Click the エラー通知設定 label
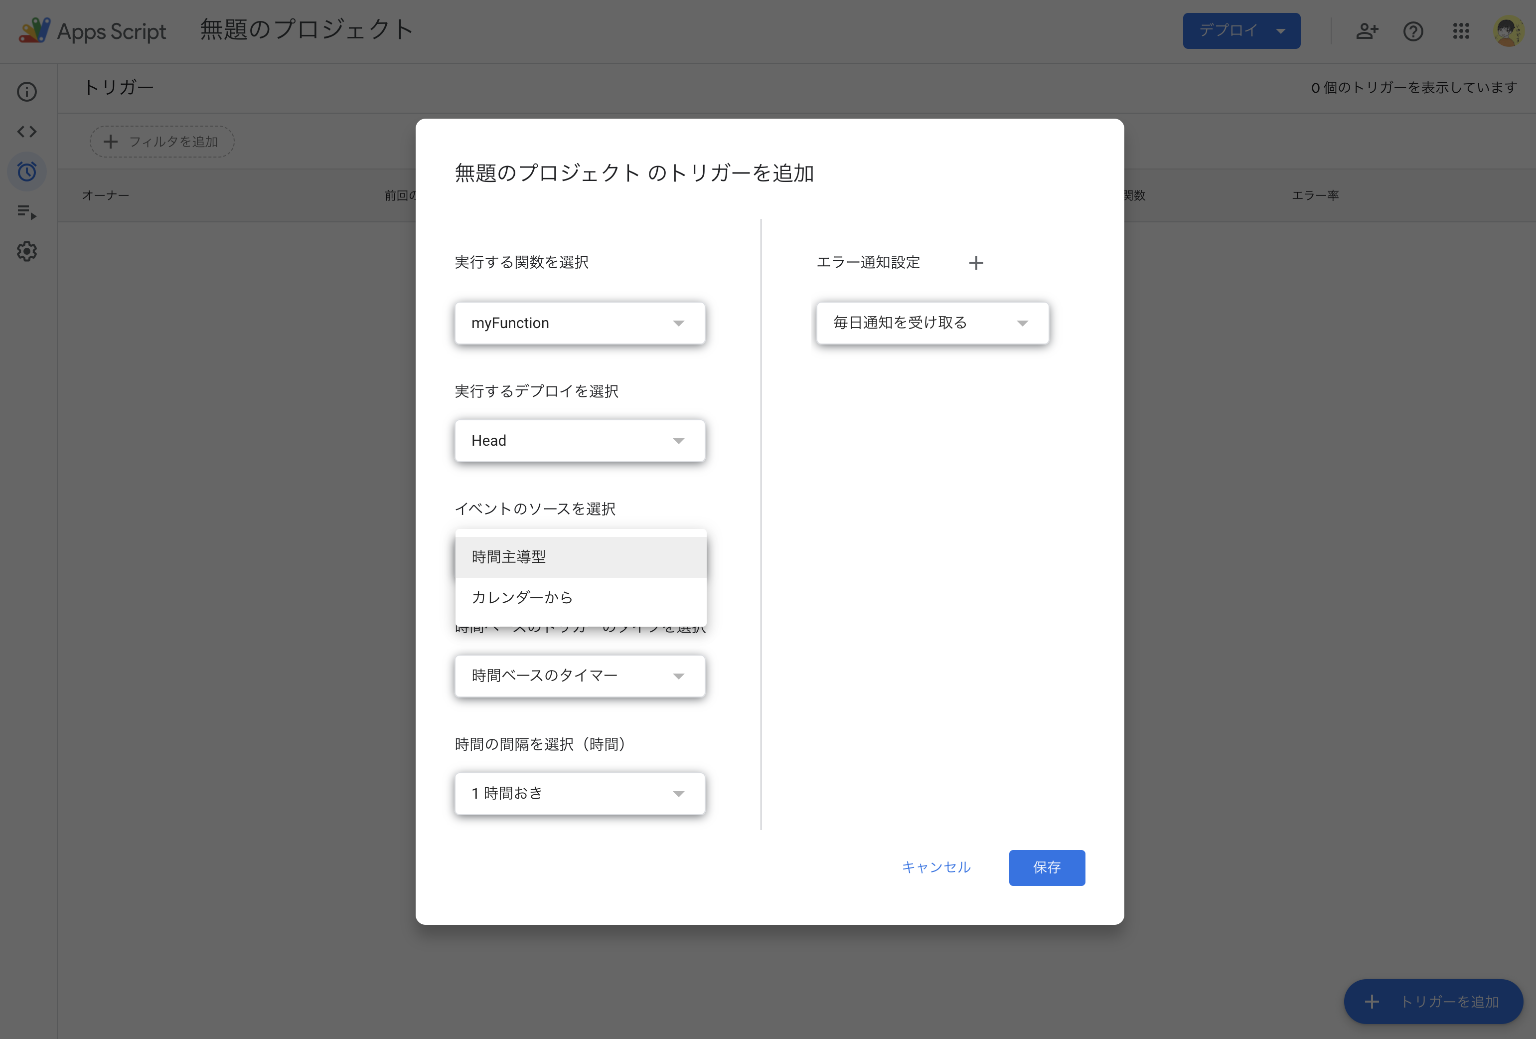The height and width of the screenshot is (1039, 1536). pyautogui.click(x=869, y=263)
